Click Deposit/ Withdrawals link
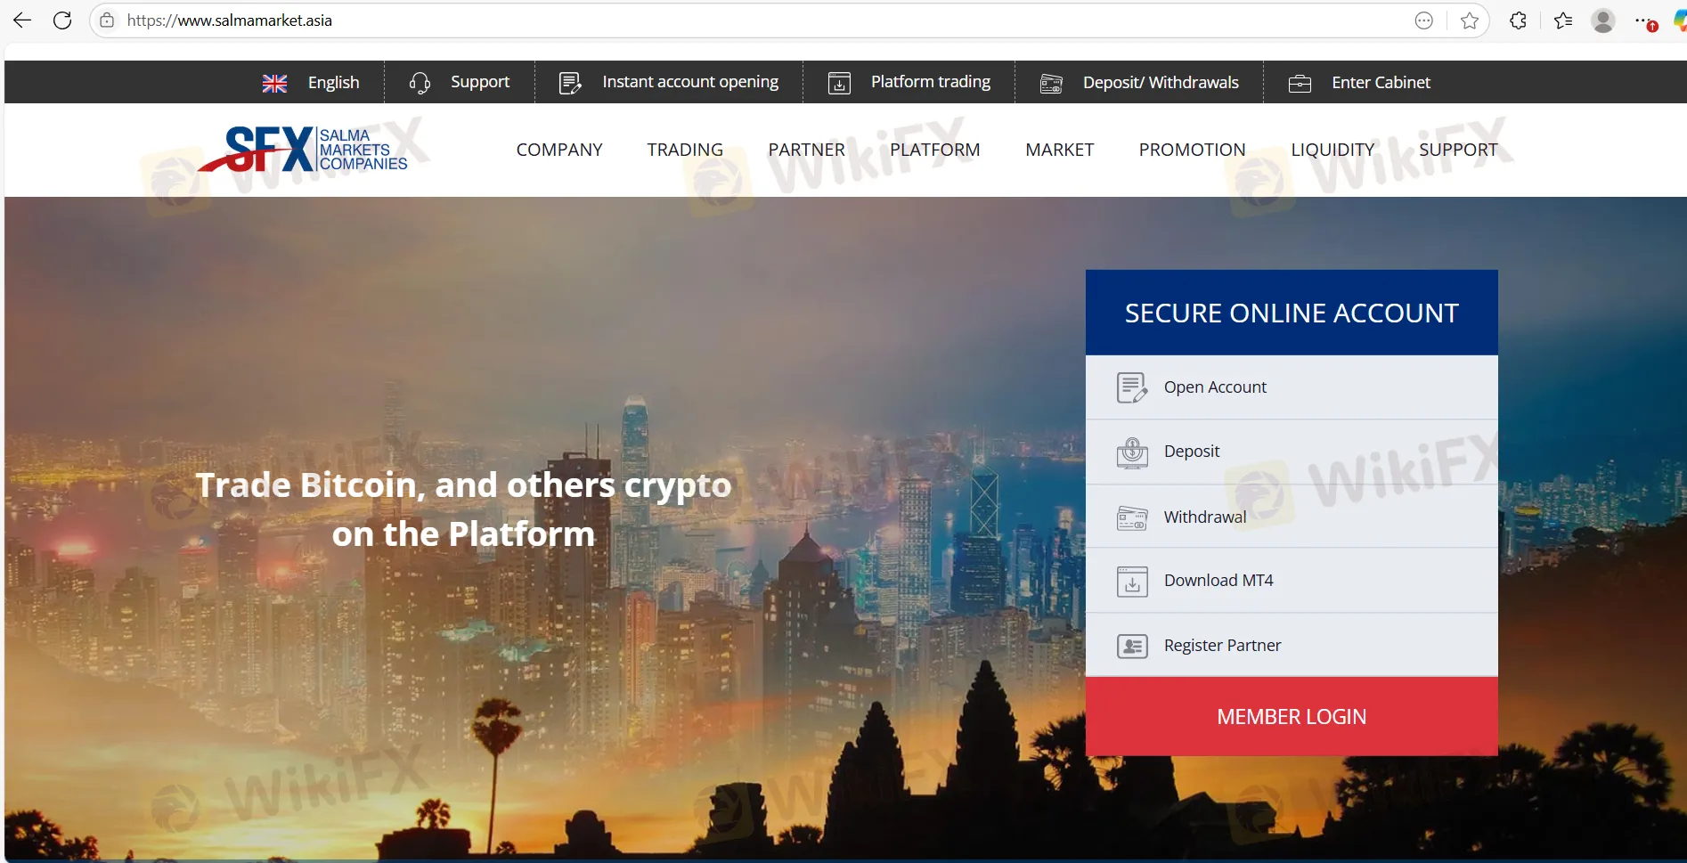 click(x=1161, y=83)
